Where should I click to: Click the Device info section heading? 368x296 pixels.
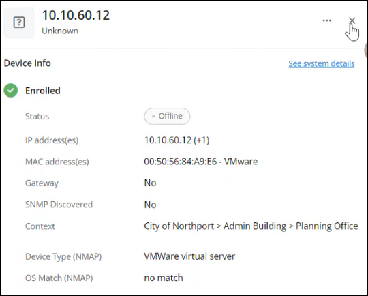(x=27, y=63)
